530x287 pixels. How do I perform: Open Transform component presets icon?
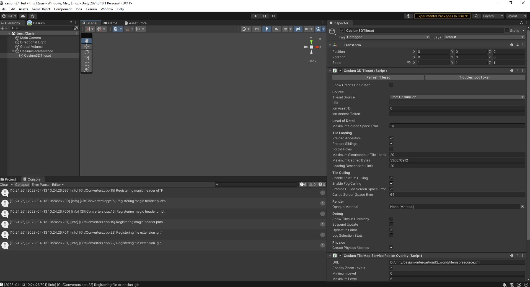point(517,45)
